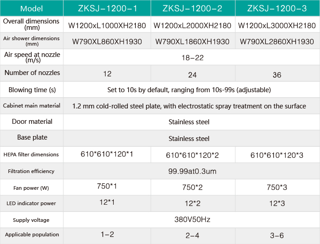Click the 2-4 population cell
Screen dimensions: 320x244
[192, 235]
